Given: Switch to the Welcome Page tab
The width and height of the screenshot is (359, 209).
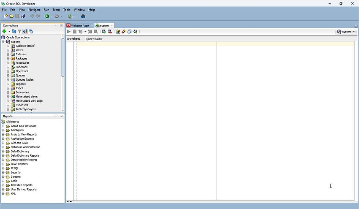Looking at the screenshot, I should 79,25.
